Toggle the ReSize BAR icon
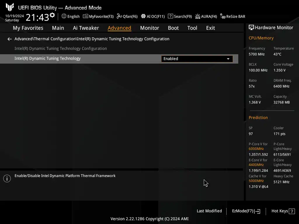Viewport: 299px width, 224px height. pos(222,16)
